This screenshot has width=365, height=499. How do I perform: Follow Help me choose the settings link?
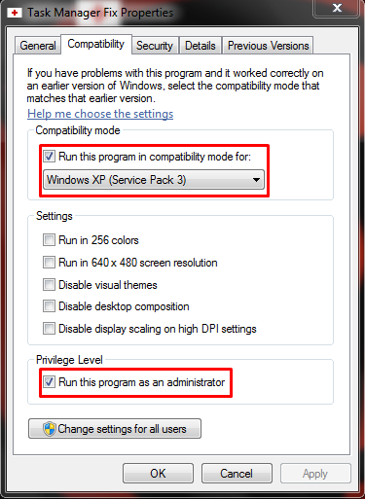point(100,114)
